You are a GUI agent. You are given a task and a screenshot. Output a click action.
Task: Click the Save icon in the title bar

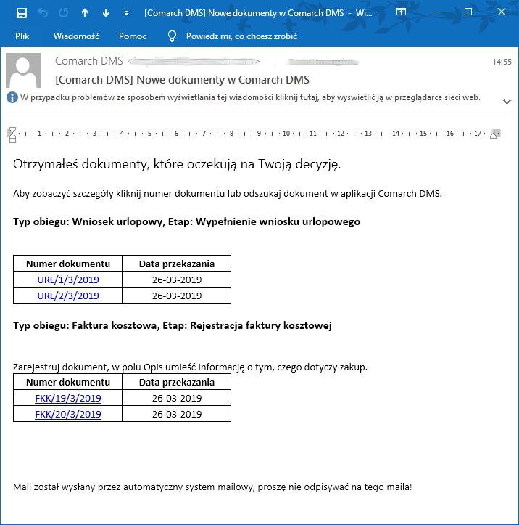(x=22, y=13)
